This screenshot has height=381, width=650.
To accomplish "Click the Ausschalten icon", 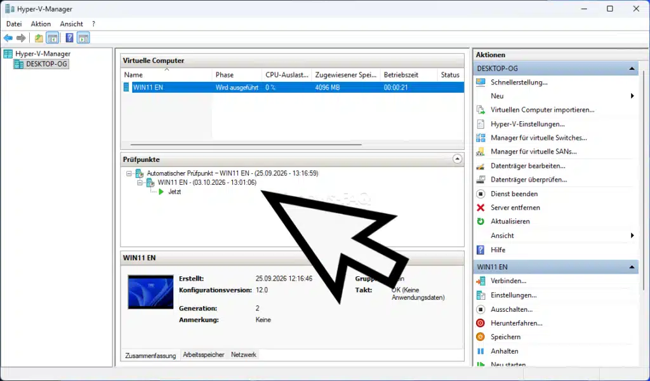I will 481,309.
